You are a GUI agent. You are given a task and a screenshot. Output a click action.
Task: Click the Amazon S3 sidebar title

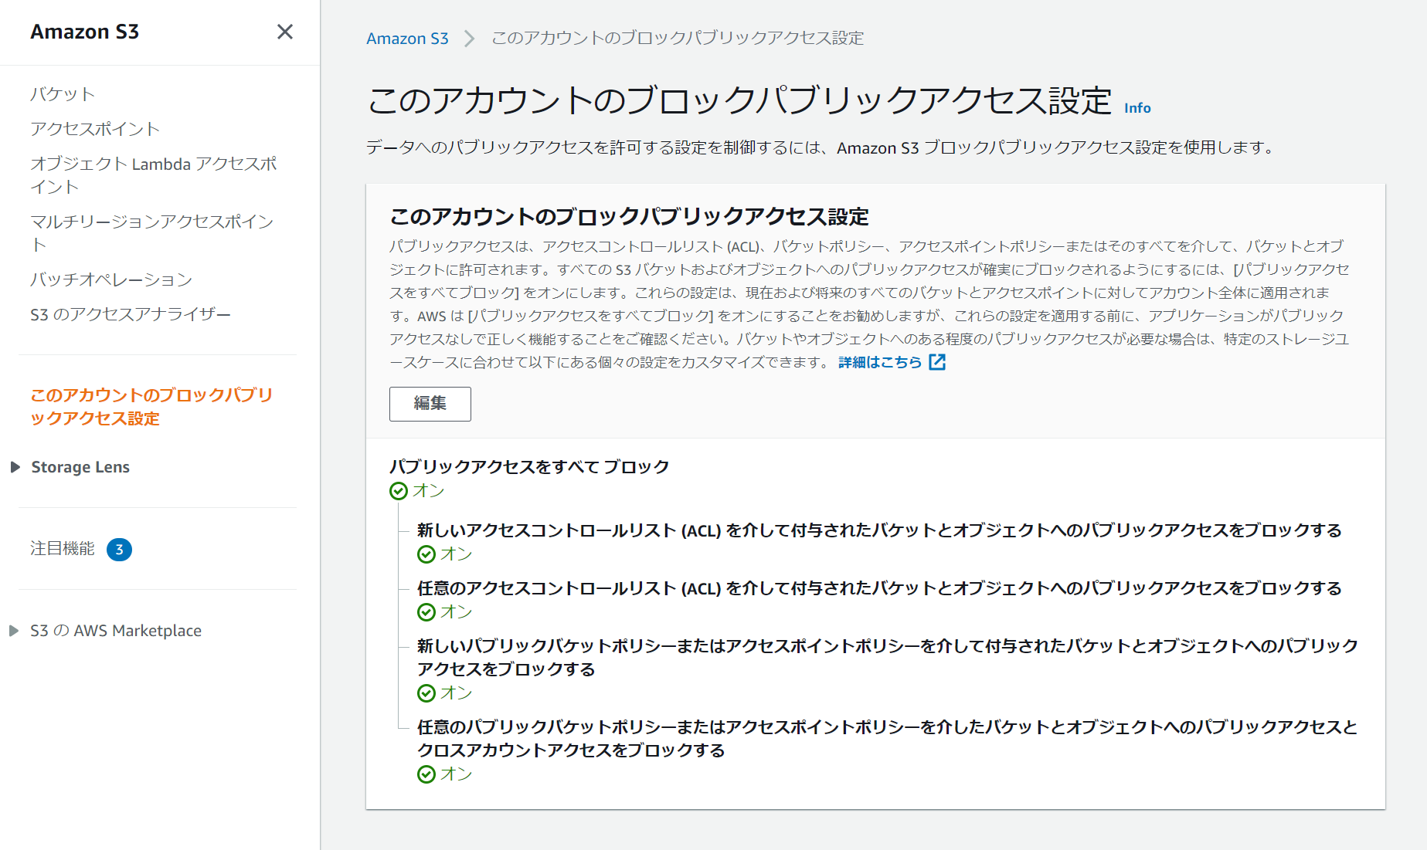(x=85, y=32)
